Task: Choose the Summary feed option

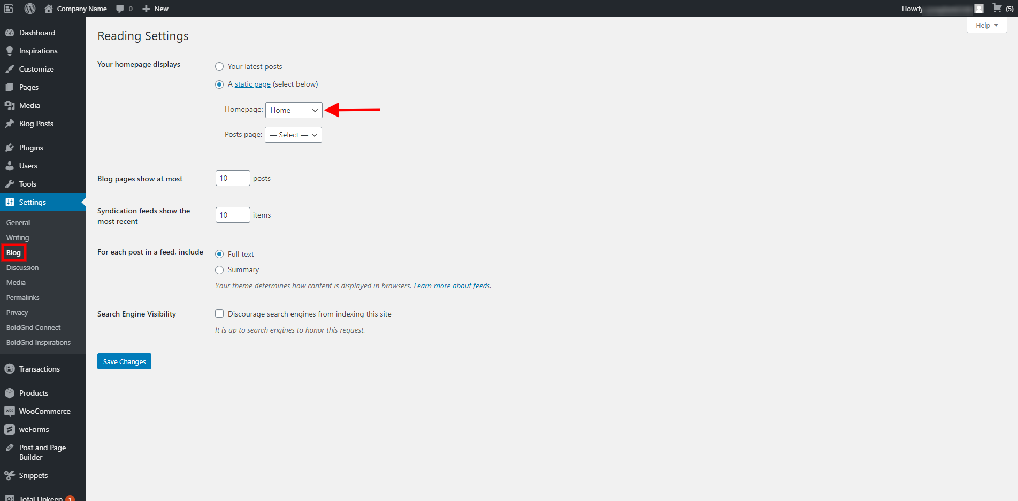Action: (219, 269)
